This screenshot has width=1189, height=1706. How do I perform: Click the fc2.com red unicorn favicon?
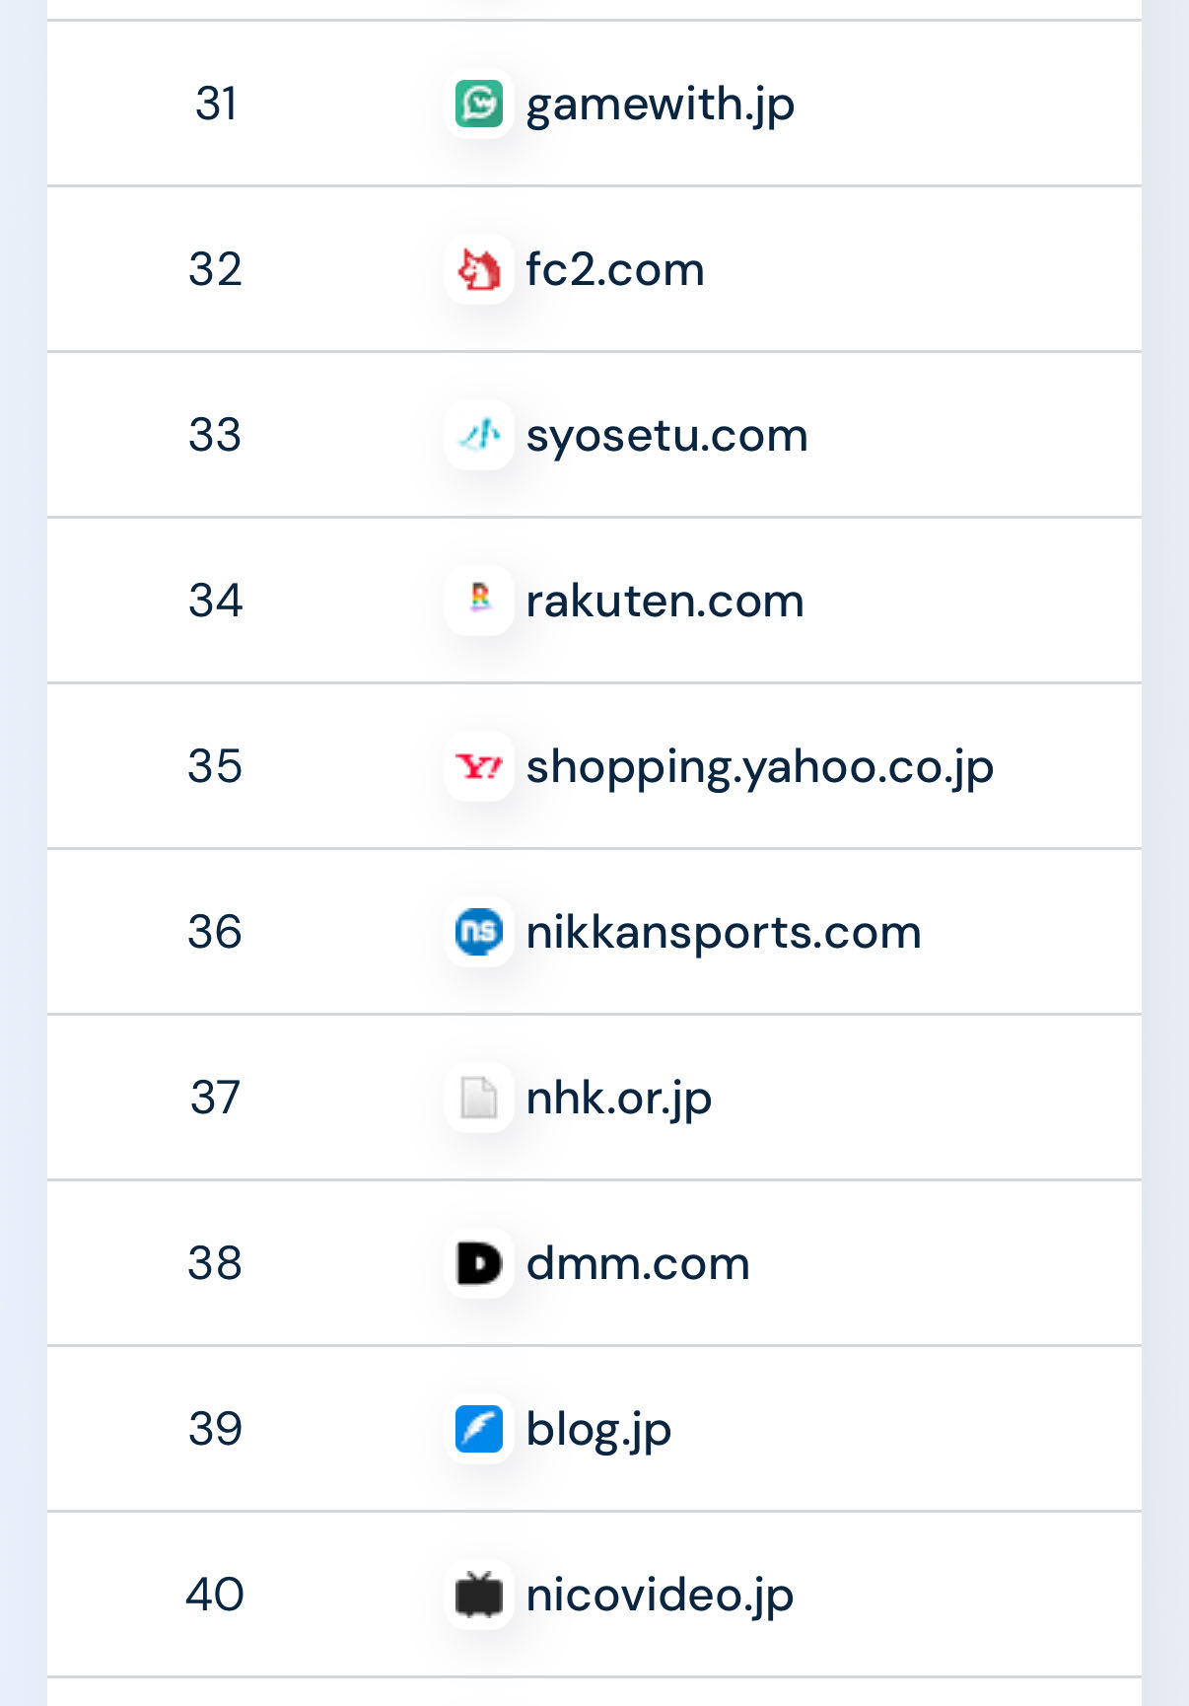[x=479, y=269]
